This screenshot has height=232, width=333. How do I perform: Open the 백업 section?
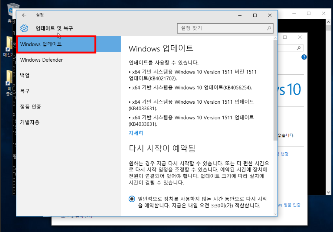coord(68,75)
